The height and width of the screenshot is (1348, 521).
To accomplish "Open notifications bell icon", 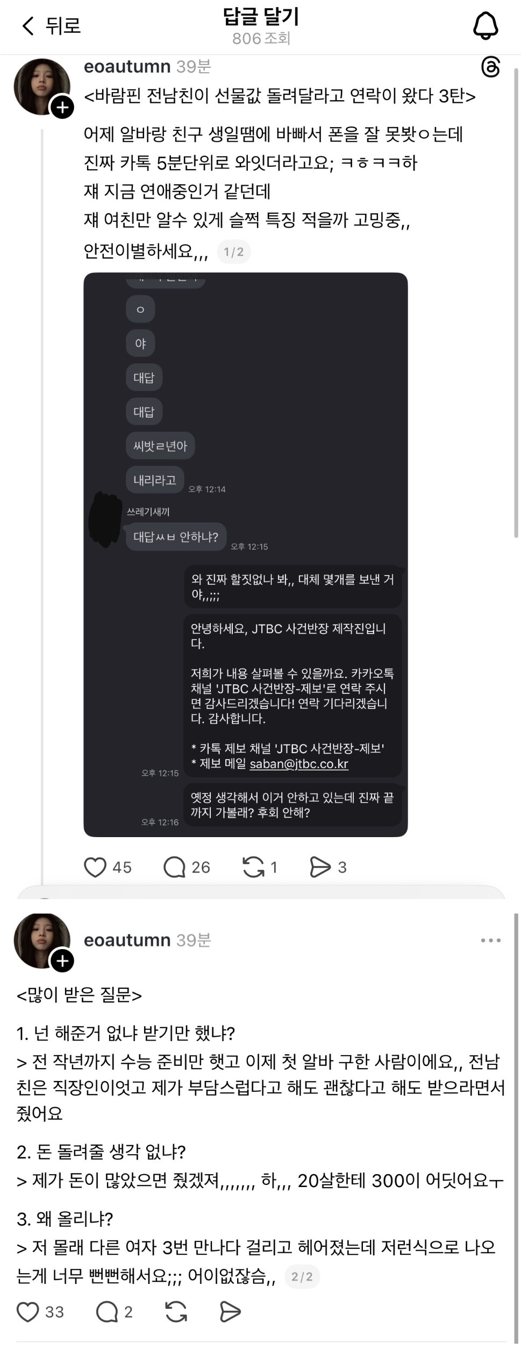I will coord(486,25).
